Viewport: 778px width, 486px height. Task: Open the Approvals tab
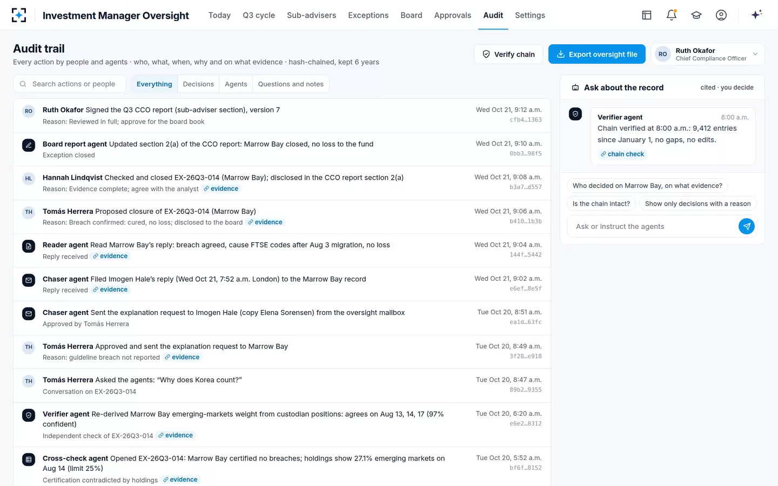point(452,15)
